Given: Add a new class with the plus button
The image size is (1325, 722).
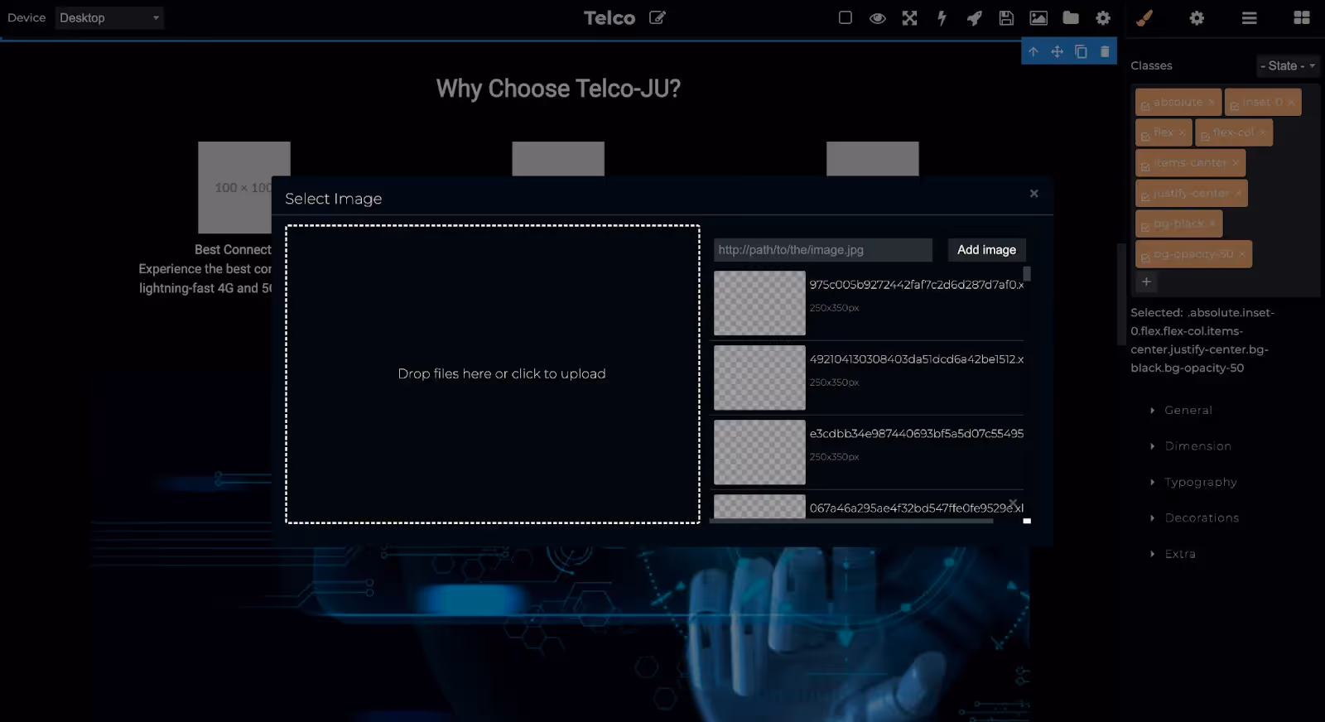Looking at the screenshot, I should pos(1146,282).
